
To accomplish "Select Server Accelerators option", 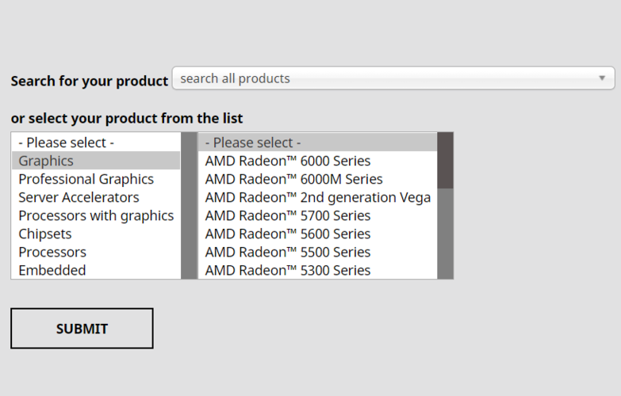I will point(96,197).
